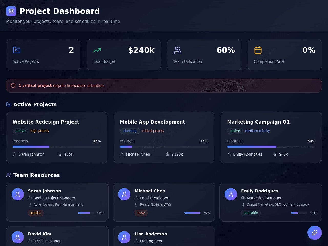Click the critical project alert banner text
This screenshot has height=246, width=328.
point(61,86)
